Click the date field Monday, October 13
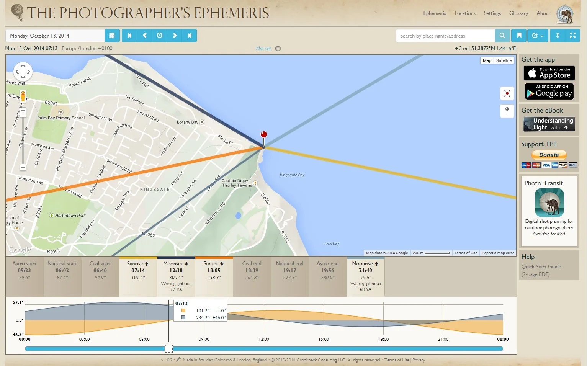 (55, 36)
